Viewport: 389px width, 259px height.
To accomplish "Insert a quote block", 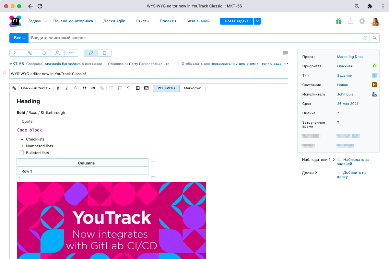I will (85, 88).
